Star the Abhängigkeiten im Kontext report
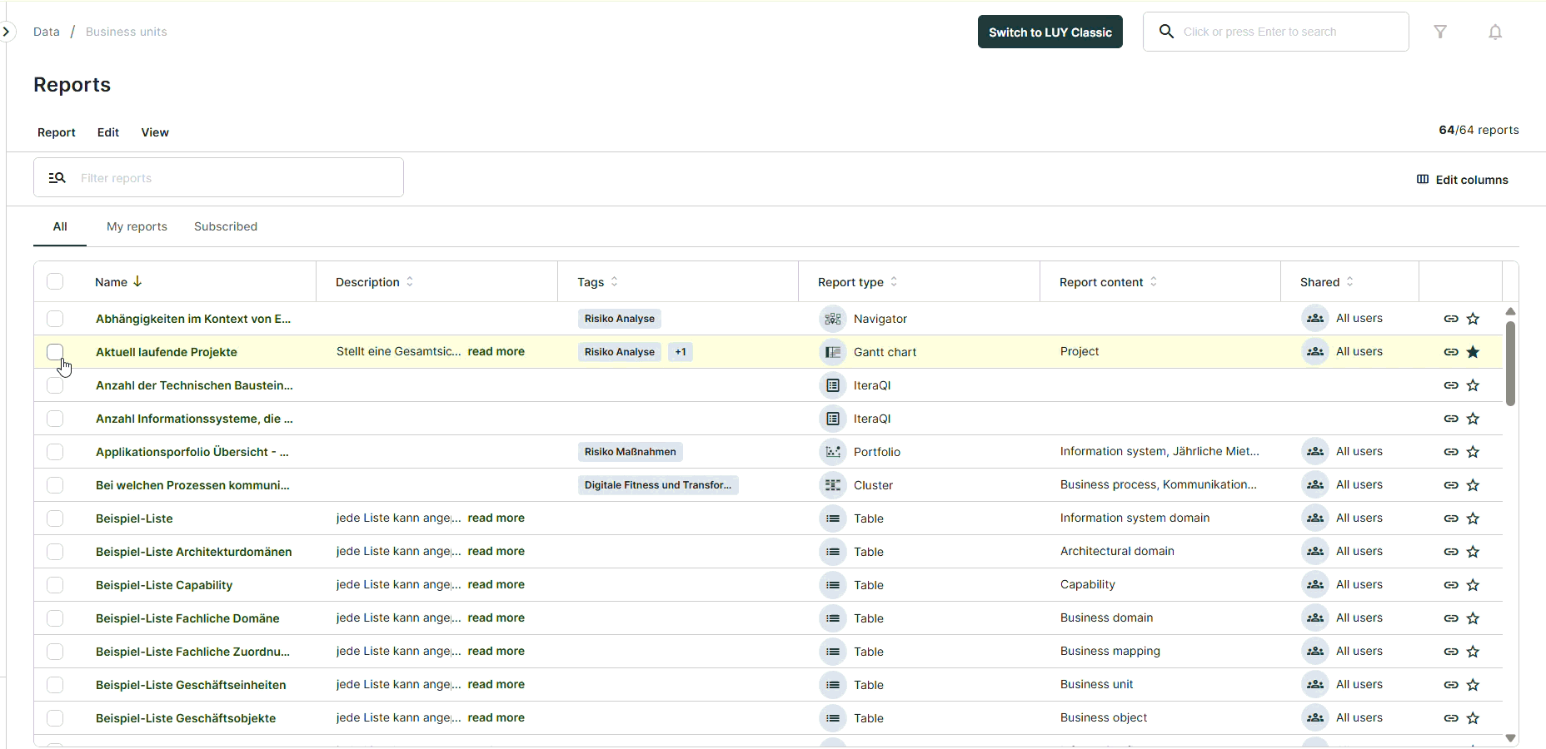 coord(1473,319)
